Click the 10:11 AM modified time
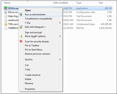 [68, 24]
